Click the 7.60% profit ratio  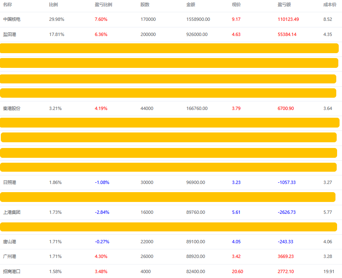[x=101, y=19]
